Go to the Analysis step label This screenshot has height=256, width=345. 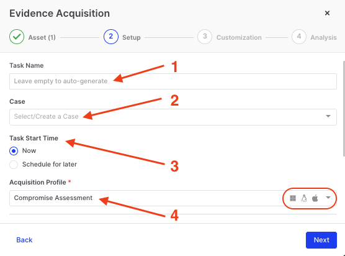(323, 37)
